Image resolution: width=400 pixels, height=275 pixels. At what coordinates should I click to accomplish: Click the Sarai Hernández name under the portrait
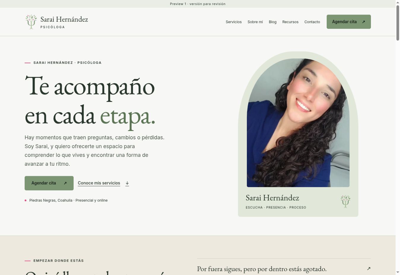[272, 198]
